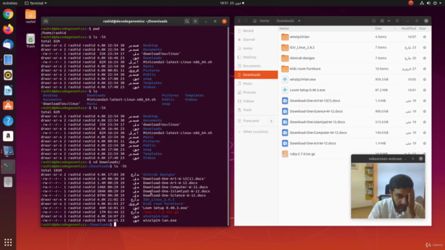Open Other Locations in sidebar
Image resolution: width=445 pixels, height=250 pixels.
pyautogui.click(x=256, y=131)
